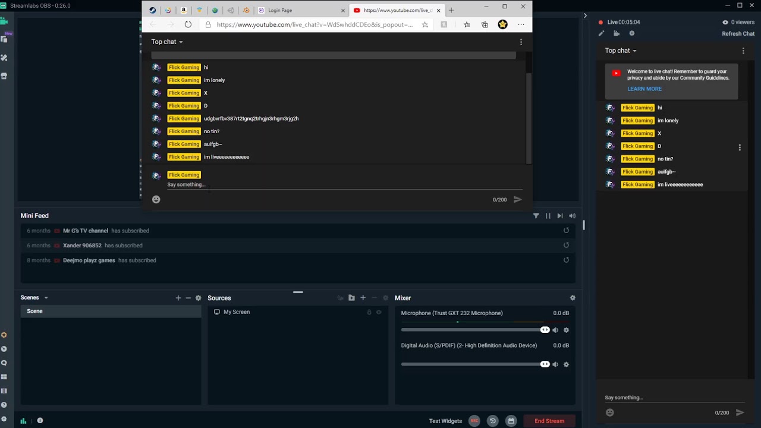Select the Scene item in Scenes list
The image size is (761, 428).
(111, 311)
